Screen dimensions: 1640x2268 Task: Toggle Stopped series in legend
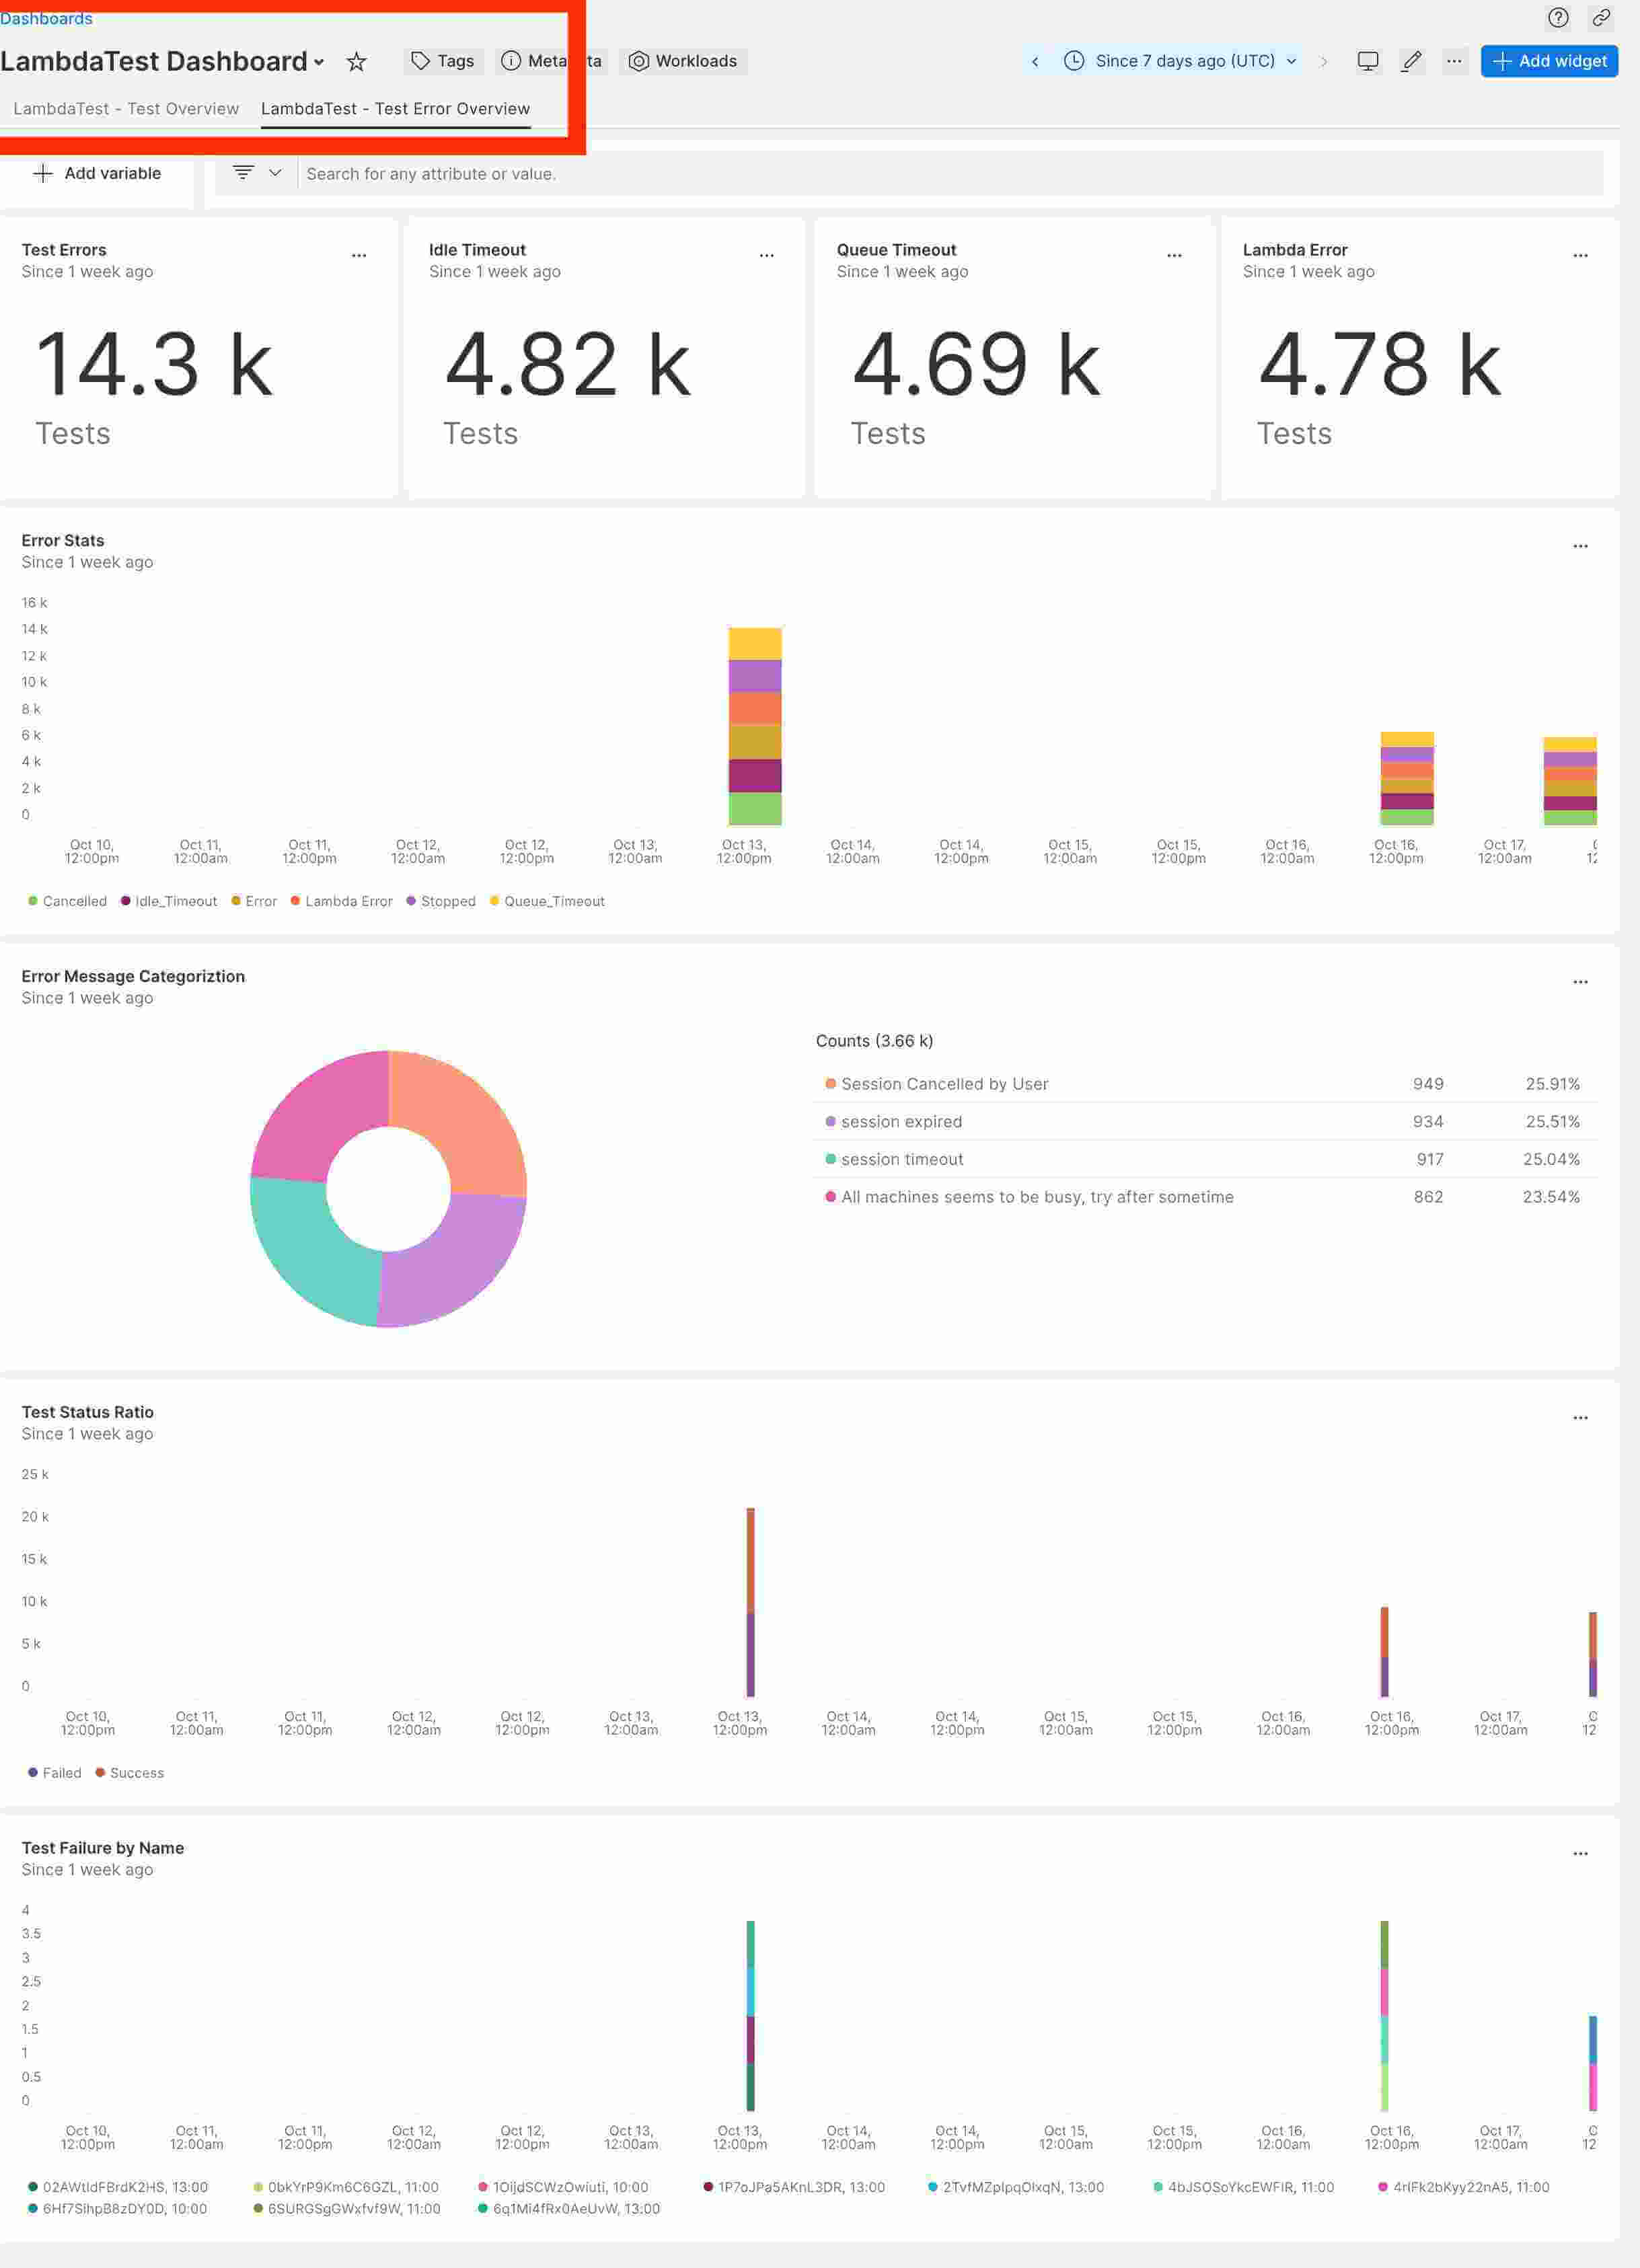pyautogui.click(x=441, y=901)
